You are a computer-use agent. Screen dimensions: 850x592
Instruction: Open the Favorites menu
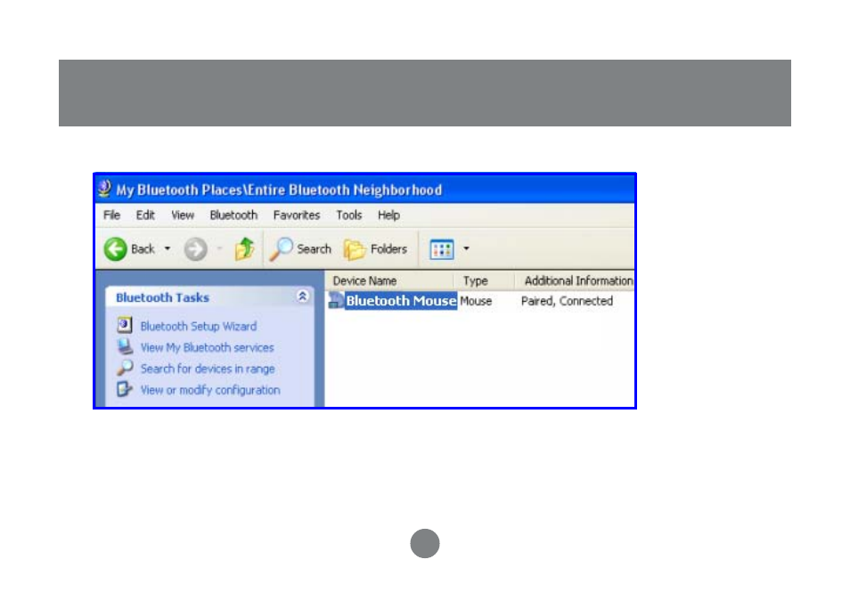tap(297, 215)
